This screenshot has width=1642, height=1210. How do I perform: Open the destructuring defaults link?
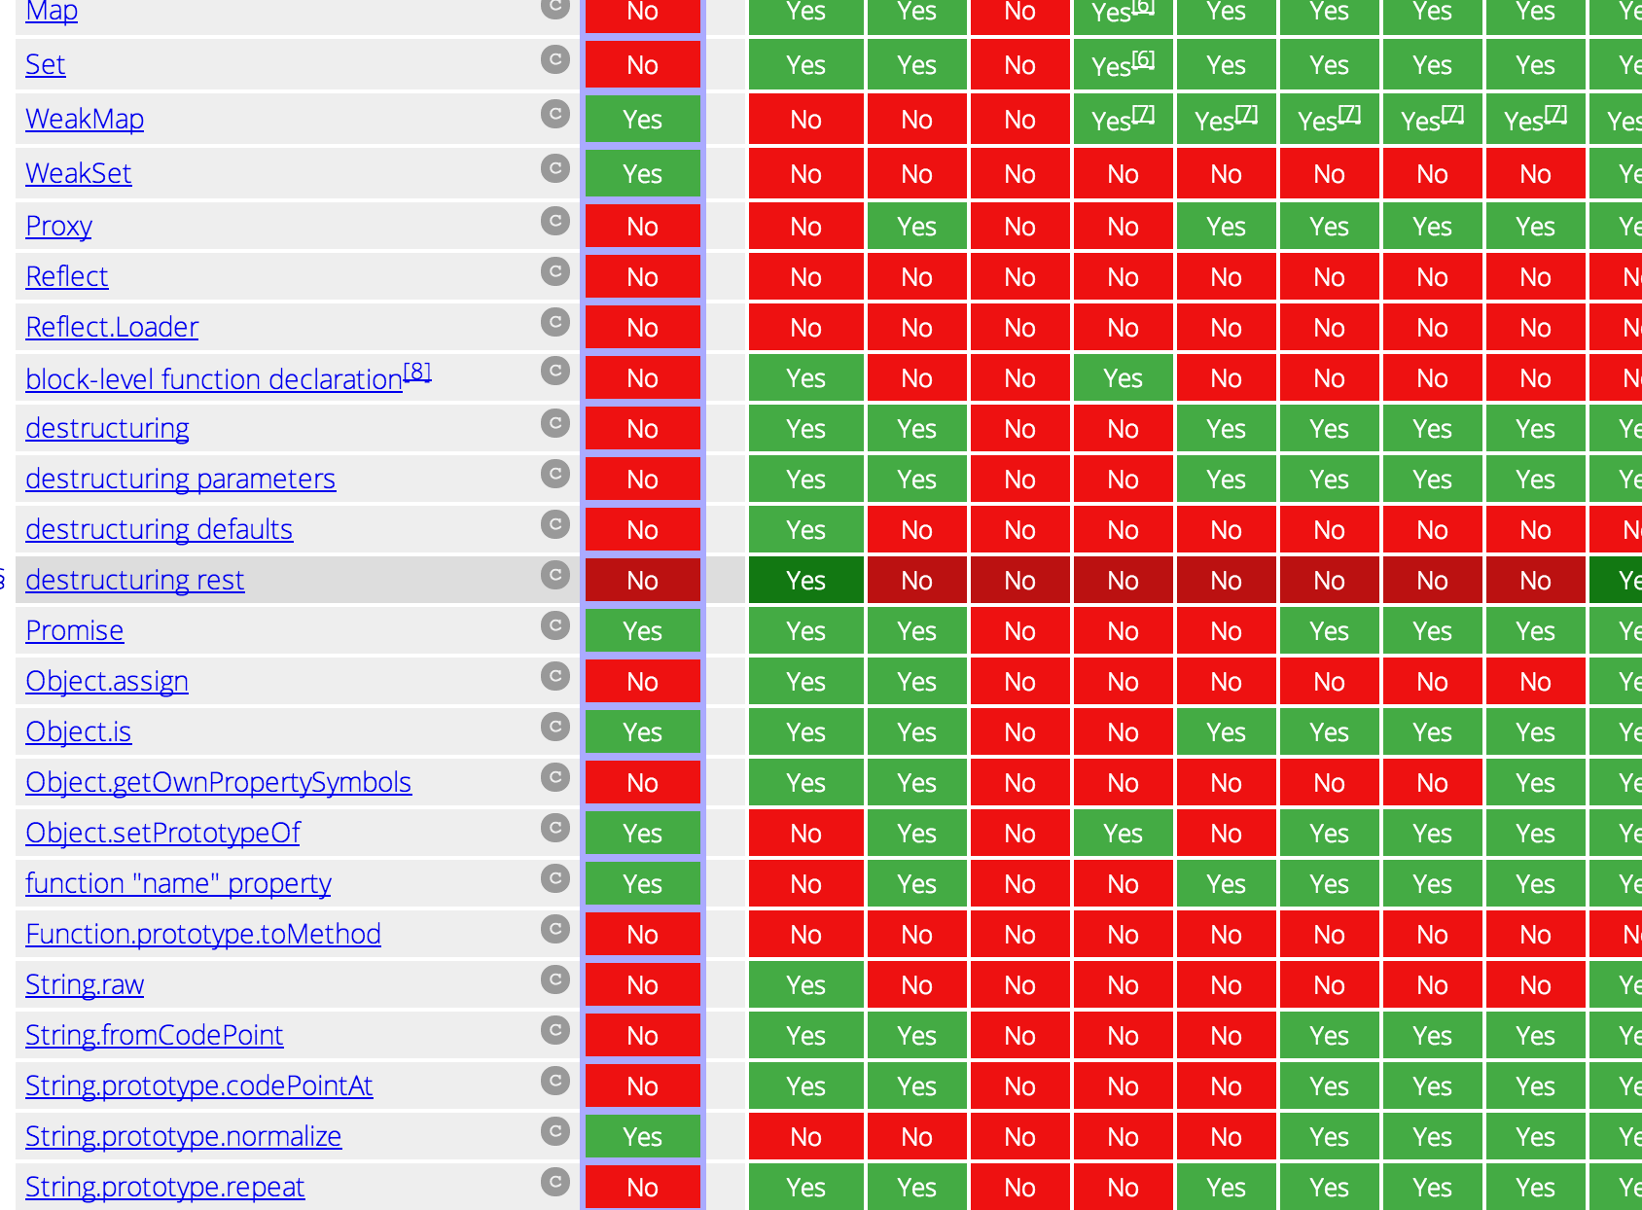pyautogui.click(x=159, y=529)
